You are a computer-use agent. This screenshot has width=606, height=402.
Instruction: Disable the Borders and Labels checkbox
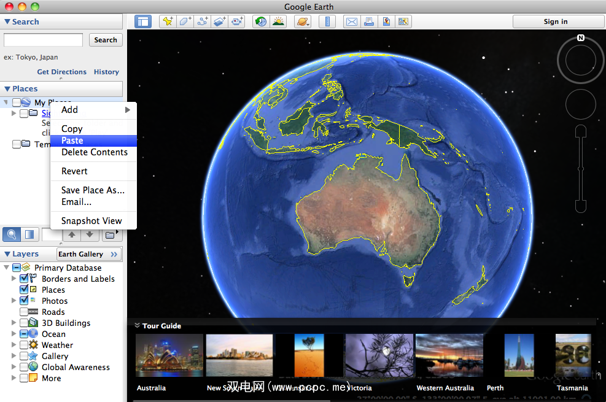pos(24,279)
